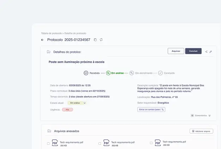Tick the middle Tech requirements.pdf checkbox
The width and height of the screenshot is (221, 149).
pyautogui.click(x=100, y=143)
